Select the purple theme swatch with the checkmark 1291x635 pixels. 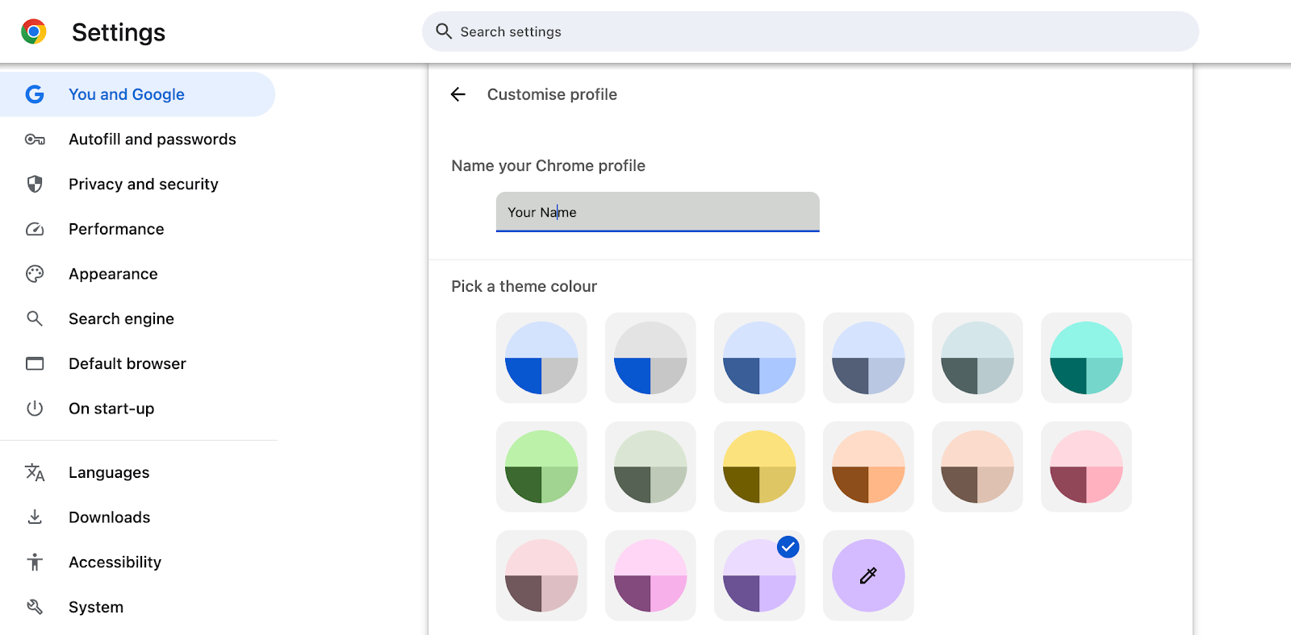[x=759, y=575]
